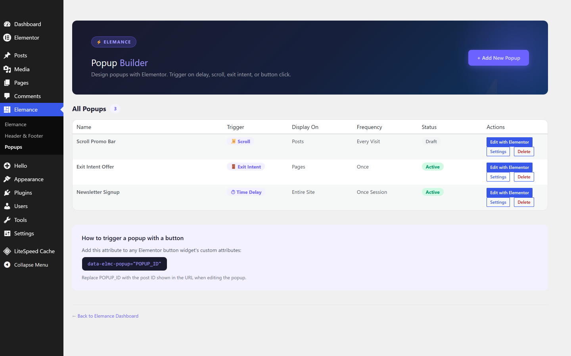Delete the Newsletter Signup popup
The height and width of the screenshot is (356, 571).
524,202
